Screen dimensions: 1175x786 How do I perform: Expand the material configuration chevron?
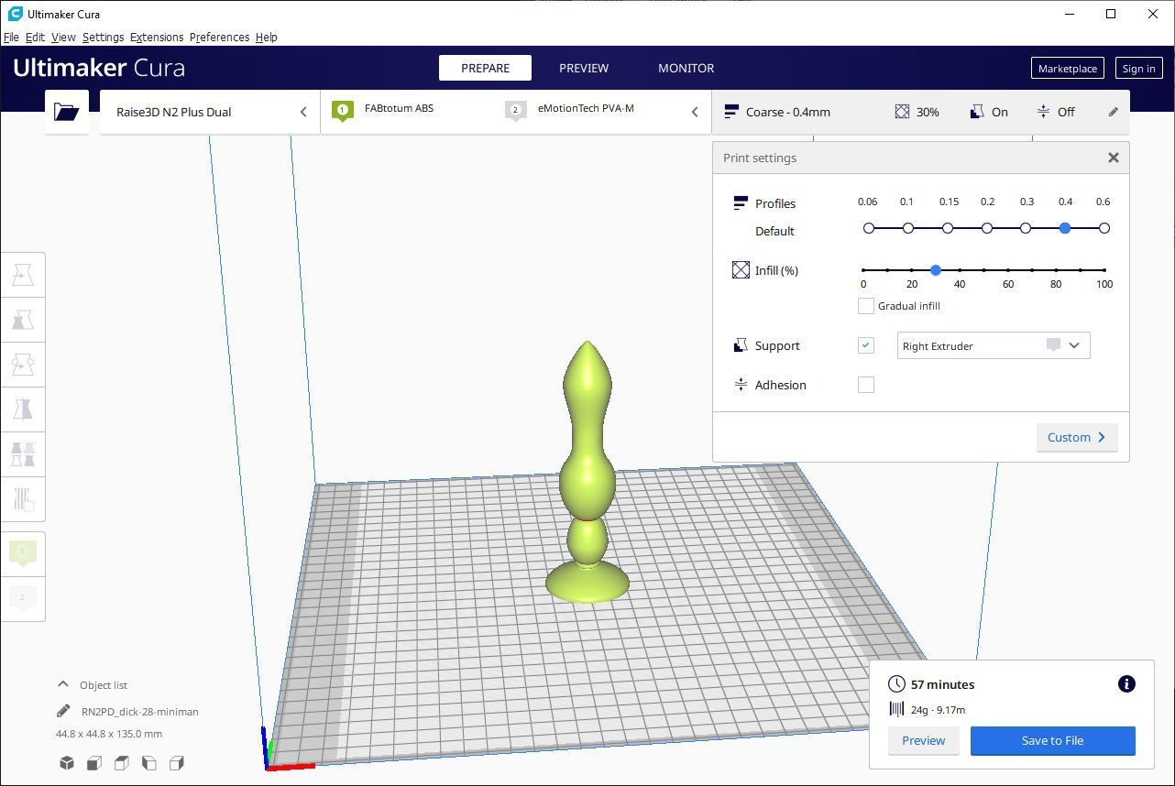[x=695, y=112]
